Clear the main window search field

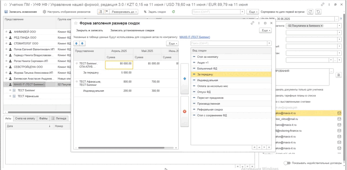[x=242, y=12]
